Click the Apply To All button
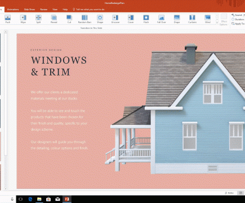 pyautogui.click(x=238, y=24)
